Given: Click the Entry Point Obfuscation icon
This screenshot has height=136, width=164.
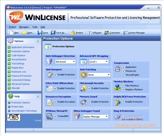Looking at the screenshot, I should click(49, 88).
